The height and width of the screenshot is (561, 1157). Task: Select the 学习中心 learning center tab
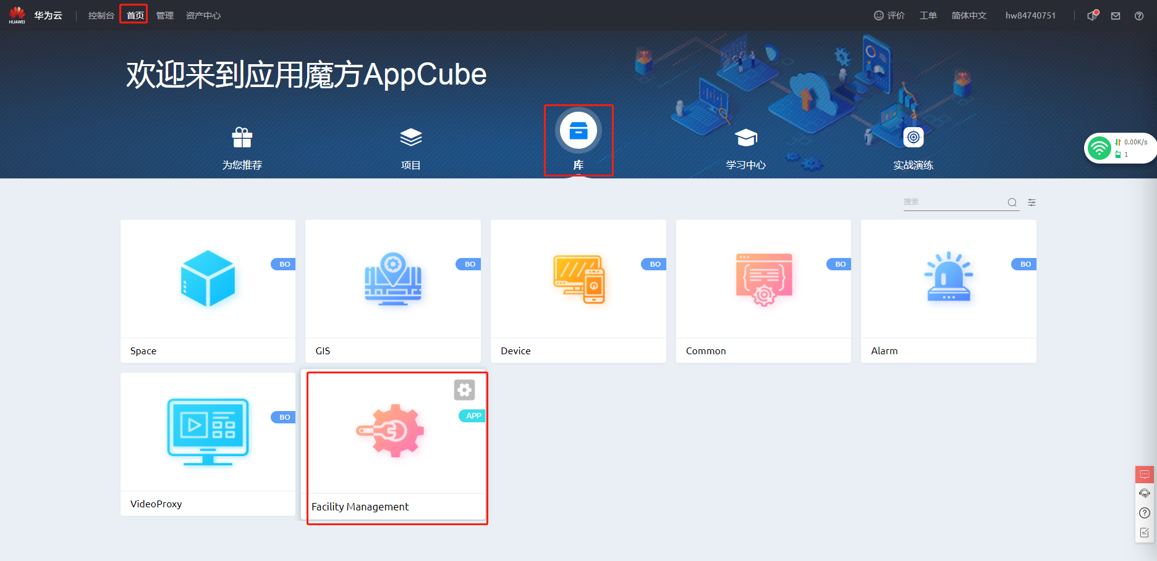click(746, 148)
